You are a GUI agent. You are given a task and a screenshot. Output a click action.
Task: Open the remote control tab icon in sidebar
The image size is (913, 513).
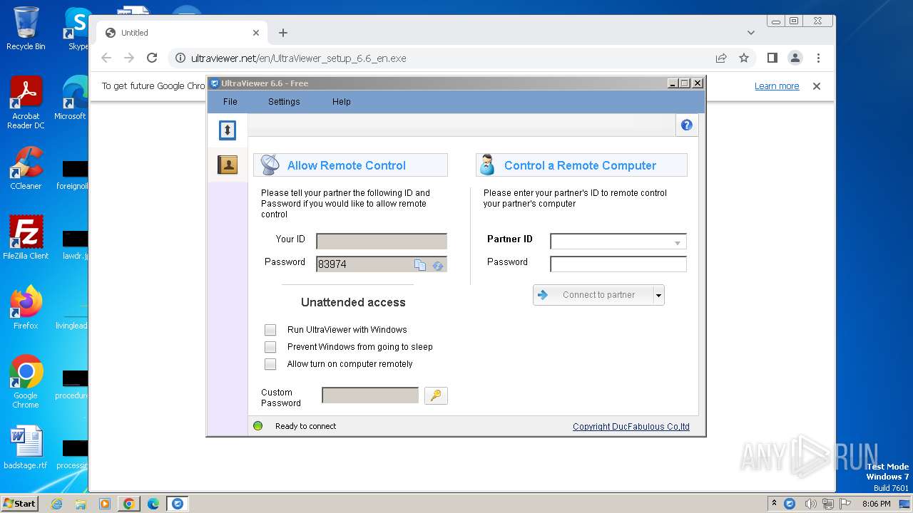point(228,130)
